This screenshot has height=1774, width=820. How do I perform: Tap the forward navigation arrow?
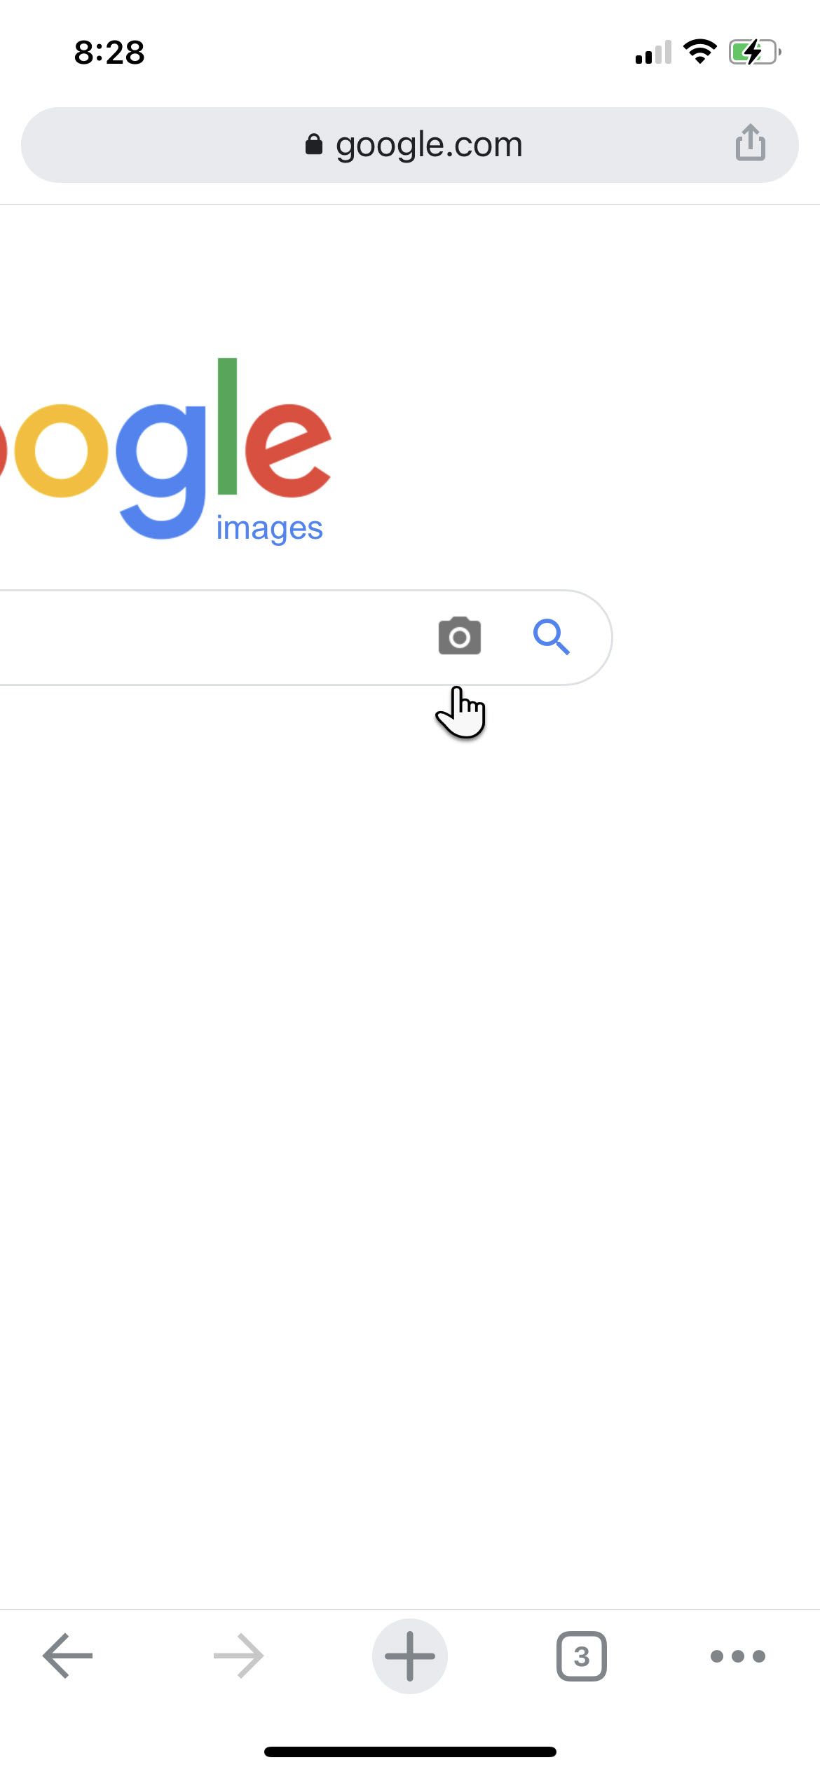pyautogui.click(x=238, y=1656)
